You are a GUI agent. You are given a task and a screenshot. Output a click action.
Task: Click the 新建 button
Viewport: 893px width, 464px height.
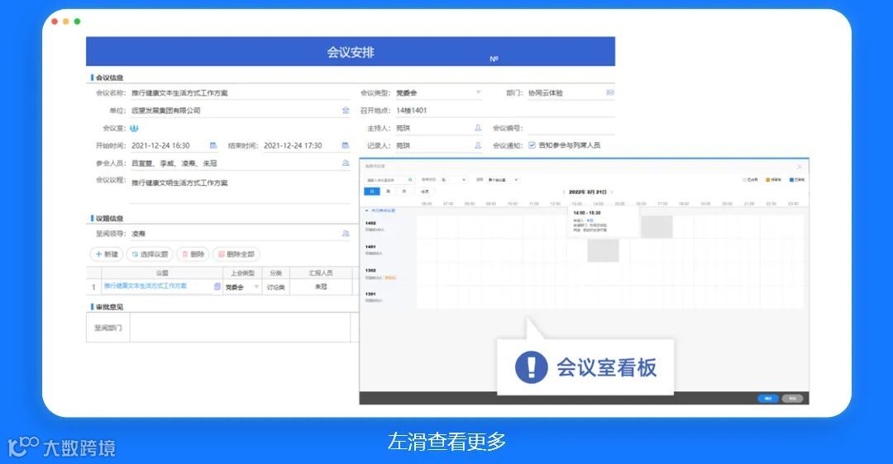(107, 254)
